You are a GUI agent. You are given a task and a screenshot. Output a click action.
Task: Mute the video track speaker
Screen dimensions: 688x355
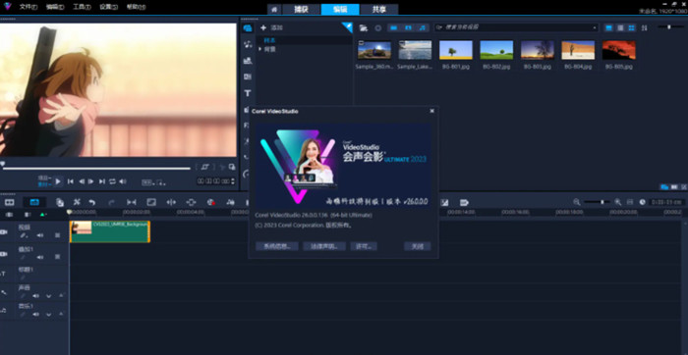[40, 235]
